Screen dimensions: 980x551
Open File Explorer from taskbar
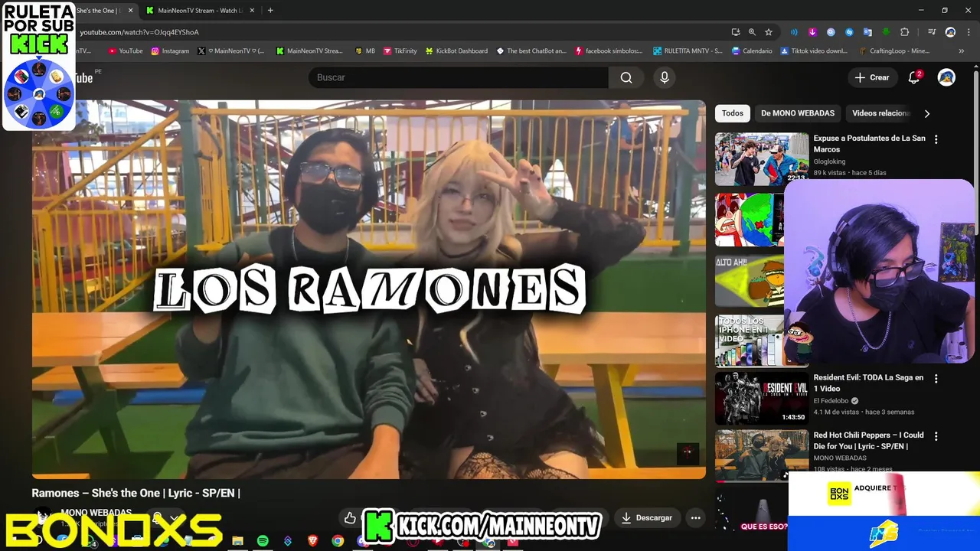coord(237,541)
